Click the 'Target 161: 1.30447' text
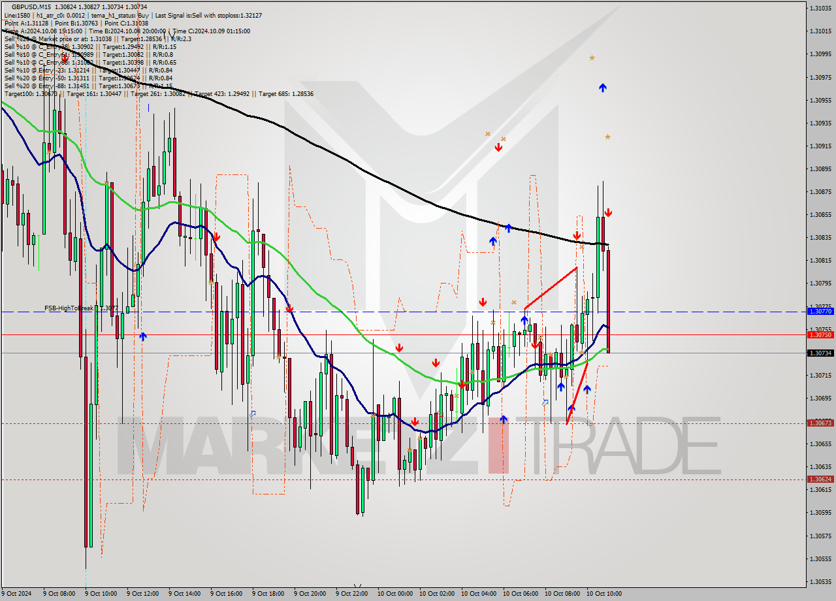The width and height of the screenshot is (836, 601). (x=94, y=93)
